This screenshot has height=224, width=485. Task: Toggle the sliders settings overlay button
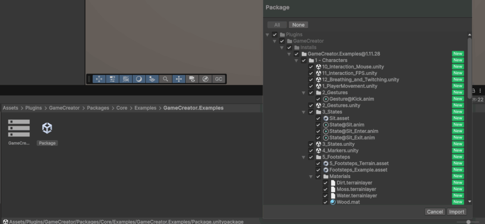point(112,79)
